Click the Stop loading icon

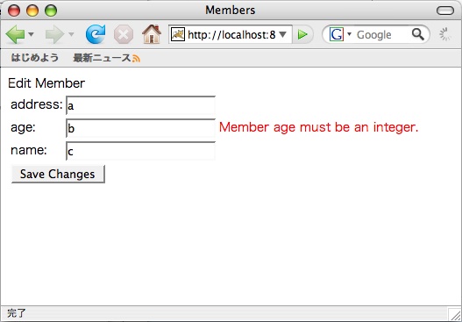pyautogui.click(x=124, y=34)
